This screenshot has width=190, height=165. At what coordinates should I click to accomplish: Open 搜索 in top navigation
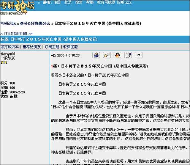79,2
